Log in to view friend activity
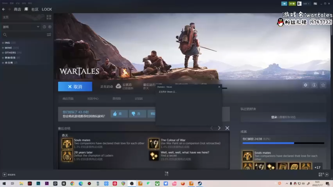Image resolution: width=333 pixels, height=187 pixels. pos(283,117)
